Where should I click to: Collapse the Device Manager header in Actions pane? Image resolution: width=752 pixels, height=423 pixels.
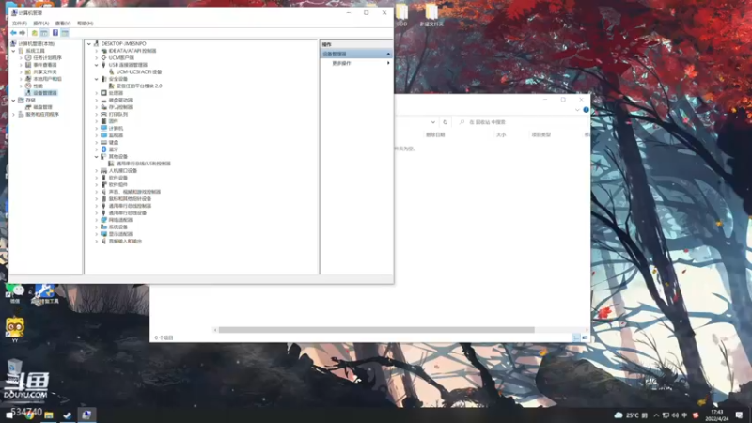[388, 54]
